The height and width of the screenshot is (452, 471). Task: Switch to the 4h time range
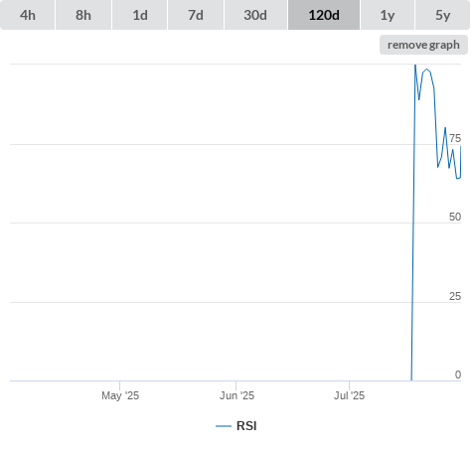coord(28,15)
